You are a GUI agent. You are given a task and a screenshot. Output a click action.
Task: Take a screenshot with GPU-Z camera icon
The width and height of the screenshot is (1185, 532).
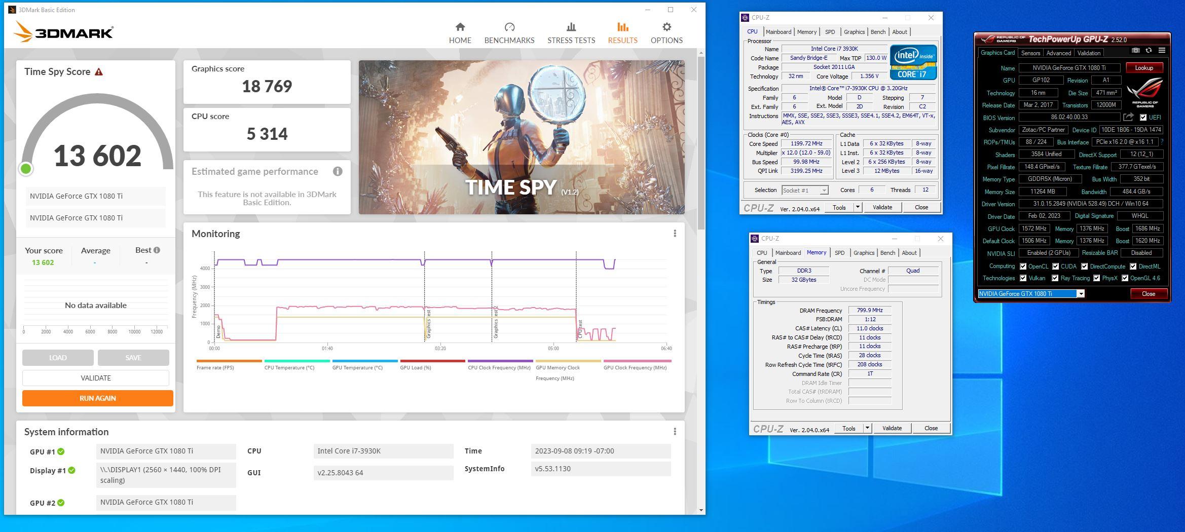click(x=1135, y=51)
